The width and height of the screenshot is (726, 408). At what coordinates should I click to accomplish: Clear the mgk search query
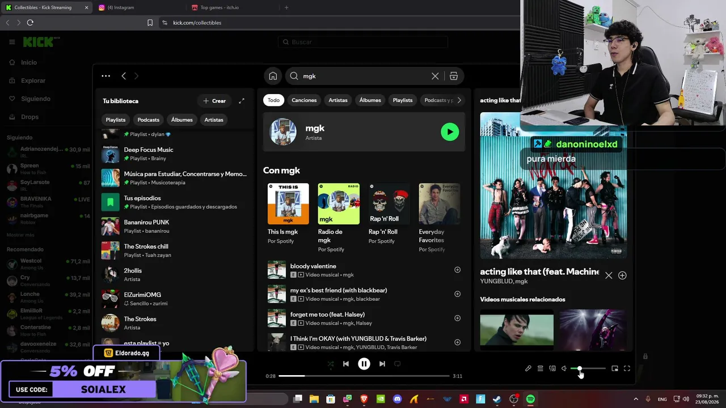point(435,76)
